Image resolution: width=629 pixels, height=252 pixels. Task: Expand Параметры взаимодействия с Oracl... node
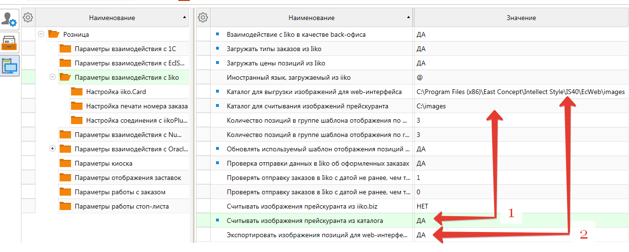click(52, 149)
